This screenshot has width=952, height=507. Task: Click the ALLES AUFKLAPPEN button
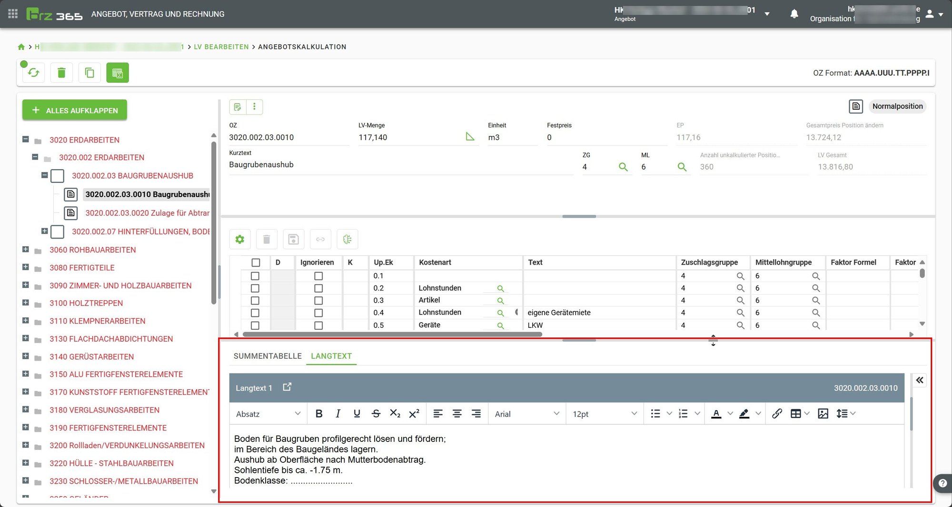75,110
